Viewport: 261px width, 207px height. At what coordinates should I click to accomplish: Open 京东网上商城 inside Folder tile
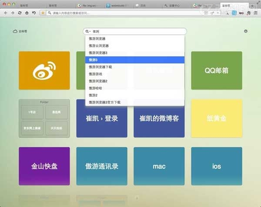tap(32, 128)
